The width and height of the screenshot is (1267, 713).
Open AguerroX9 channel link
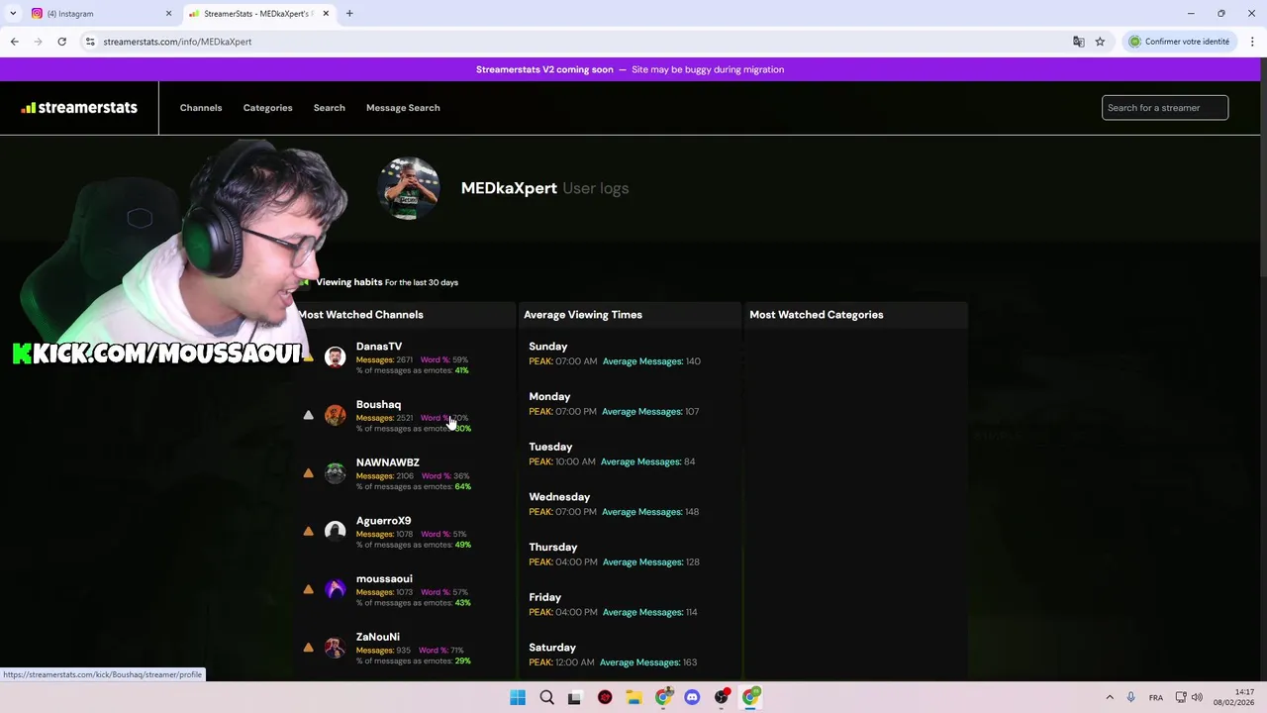pyautogui.click(x=383, y=521)
